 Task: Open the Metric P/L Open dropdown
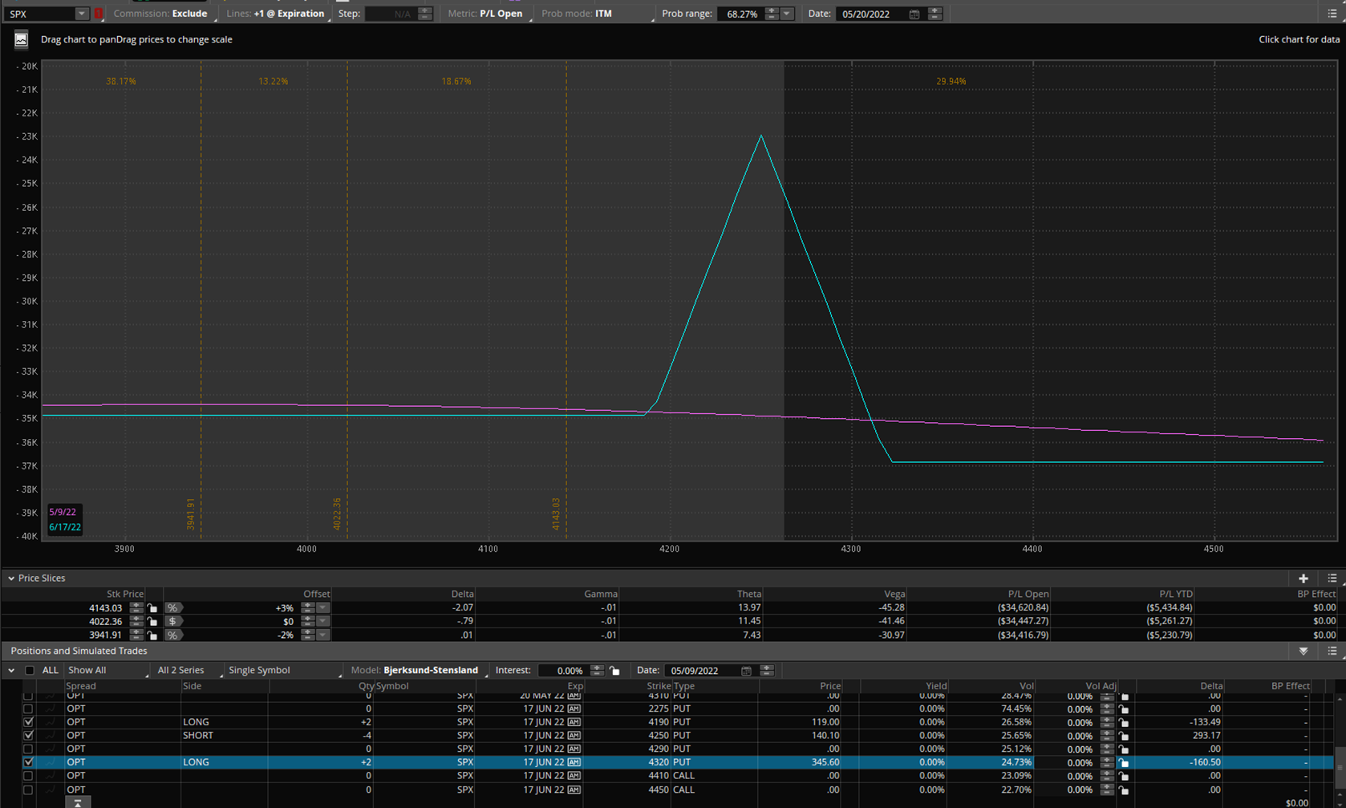coord(501,14)
